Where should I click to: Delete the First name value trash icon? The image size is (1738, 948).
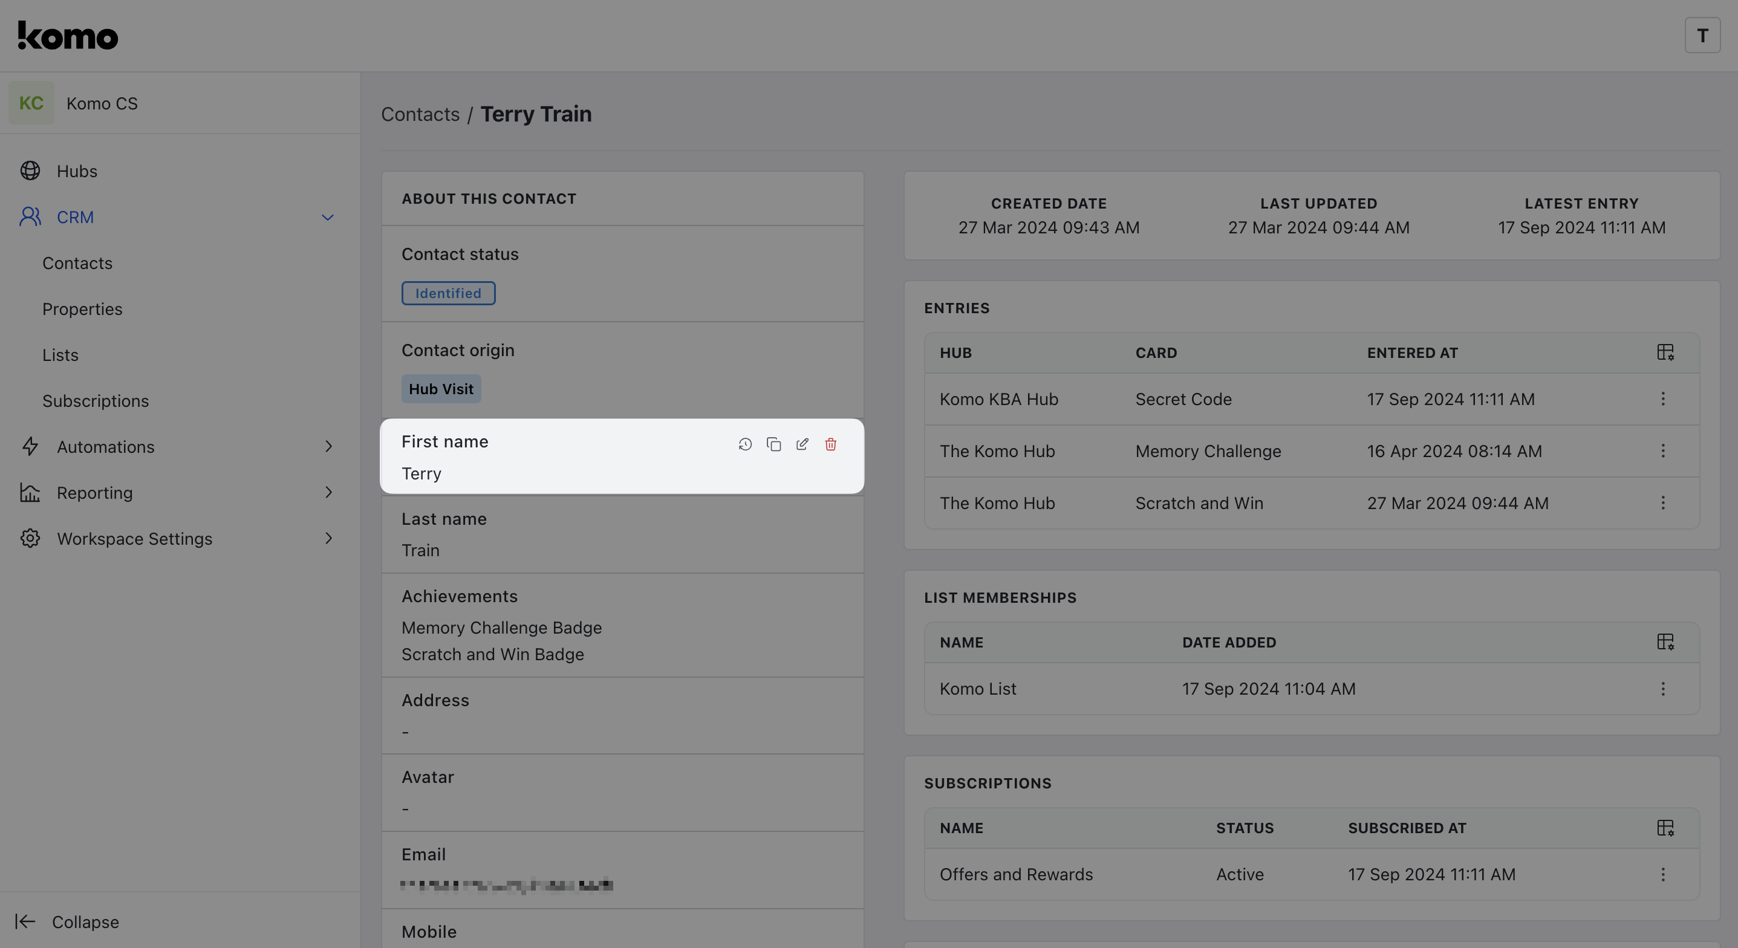tap(830, 444)
